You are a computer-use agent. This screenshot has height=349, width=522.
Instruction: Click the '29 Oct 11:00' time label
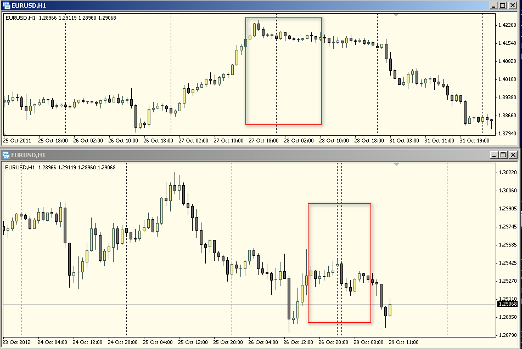point(403,342)
